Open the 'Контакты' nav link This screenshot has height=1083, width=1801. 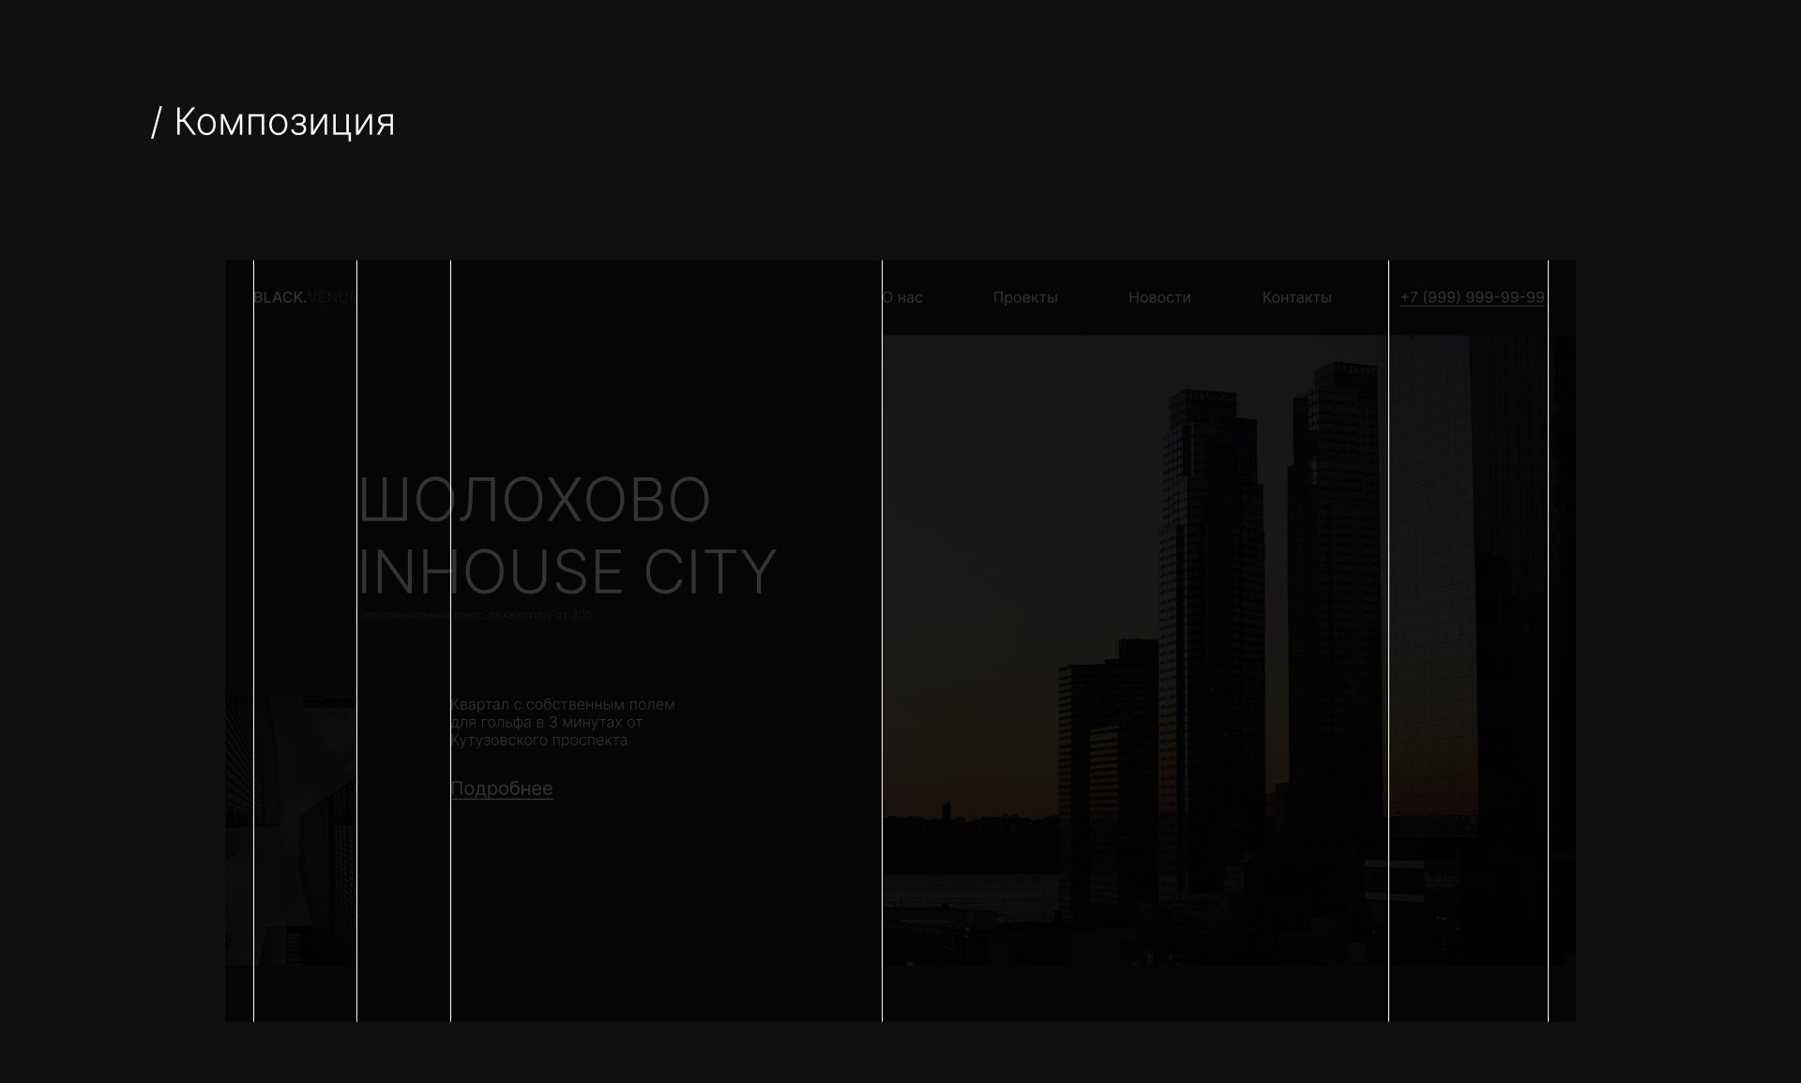pos(1296,297)
